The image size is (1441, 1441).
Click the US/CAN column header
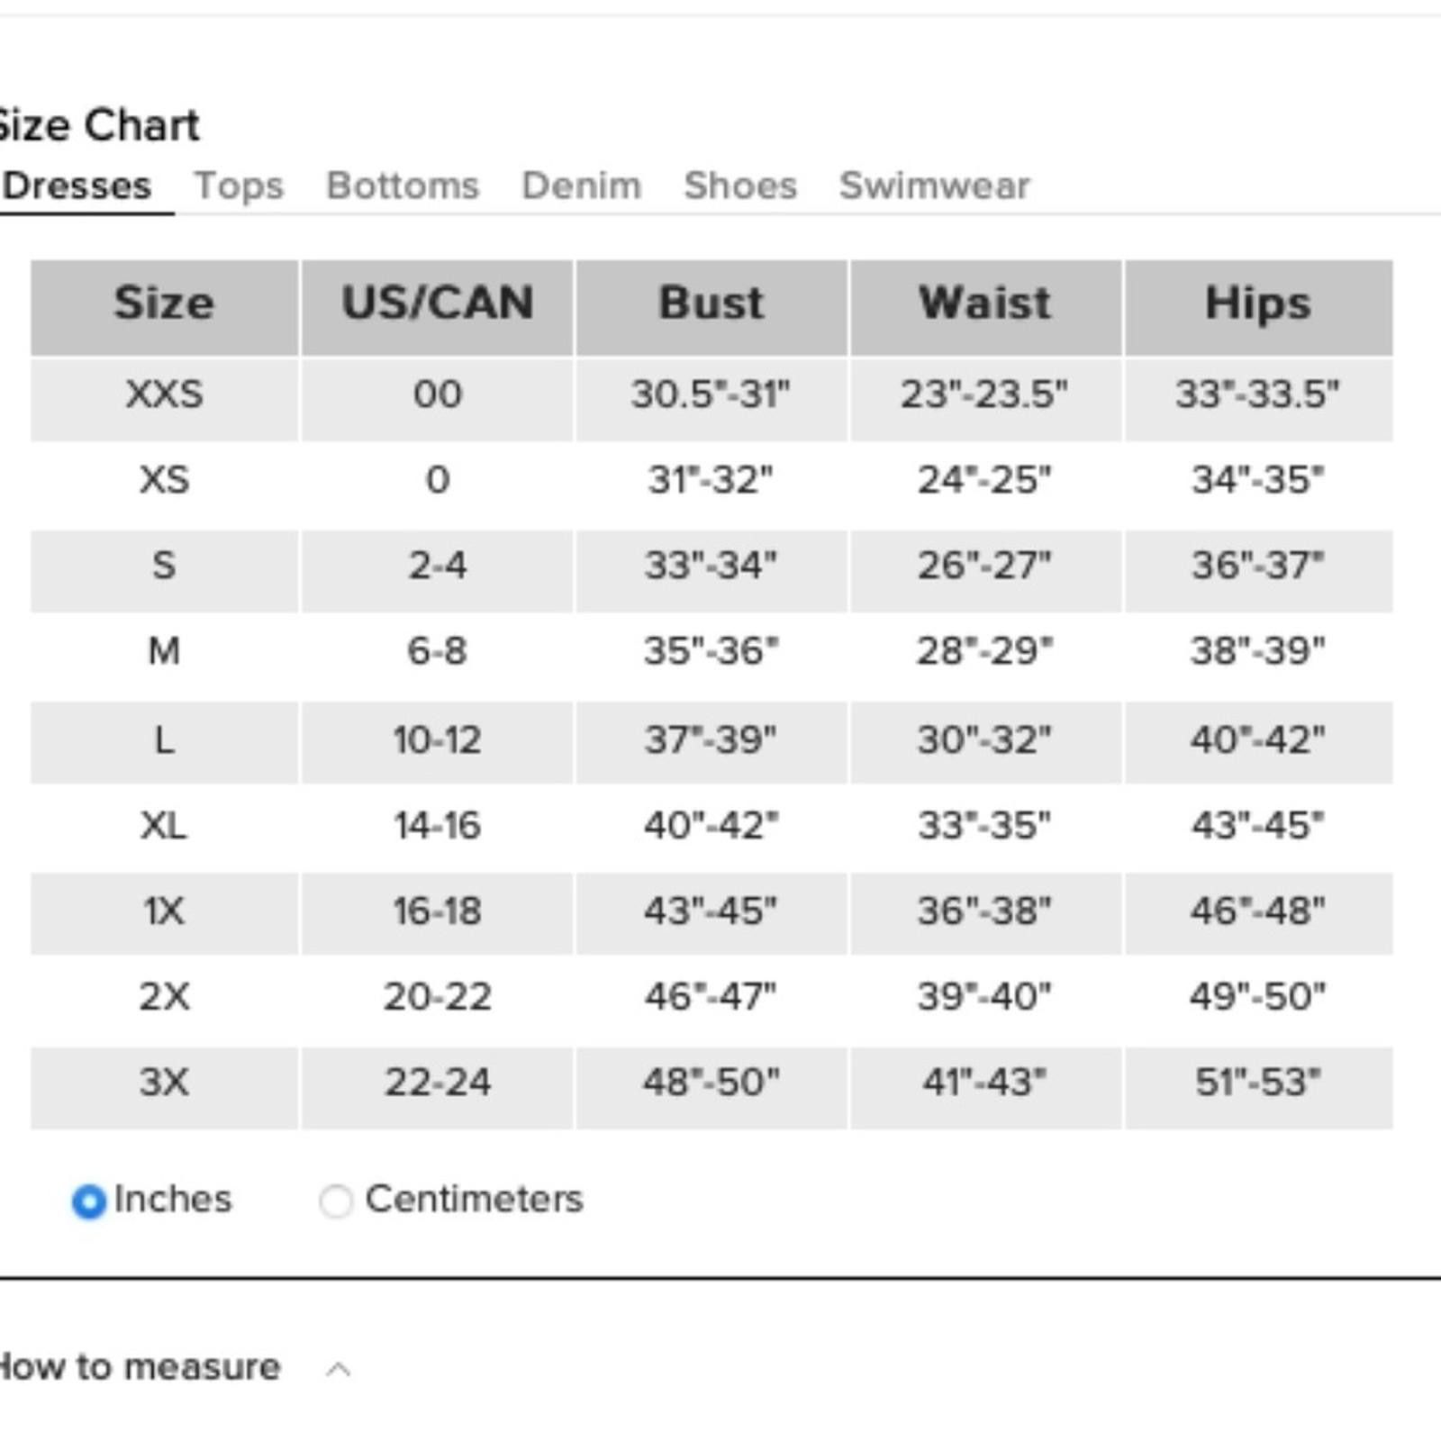438,307
